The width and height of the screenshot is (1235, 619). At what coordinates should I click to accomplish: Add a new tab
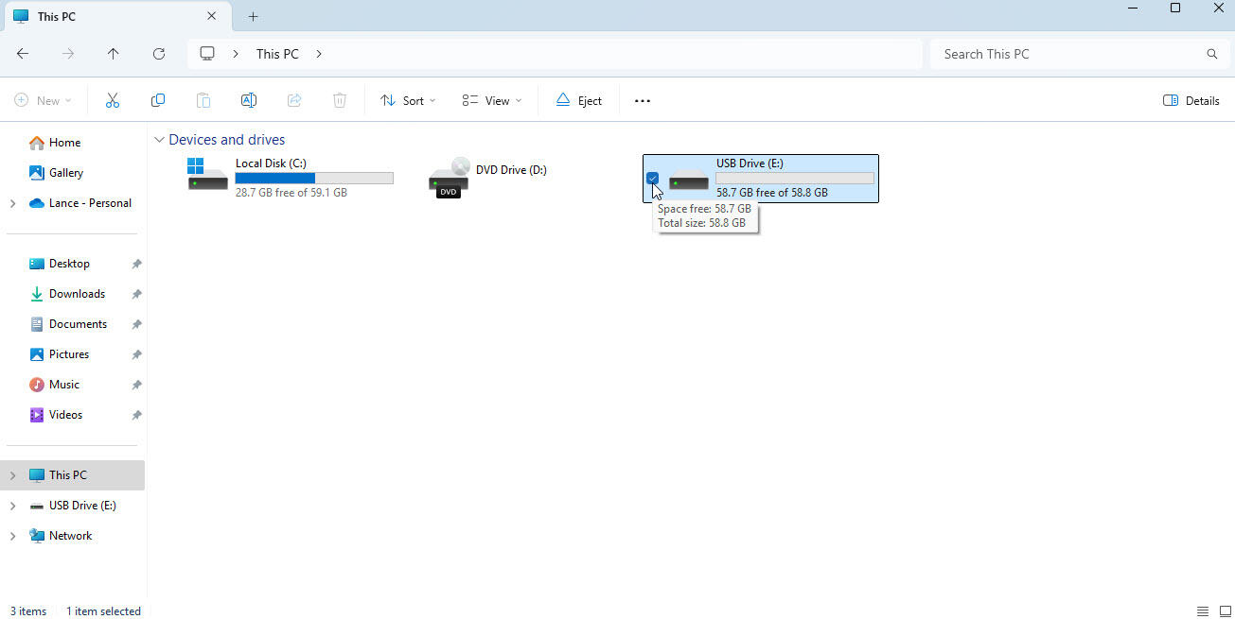253,16
